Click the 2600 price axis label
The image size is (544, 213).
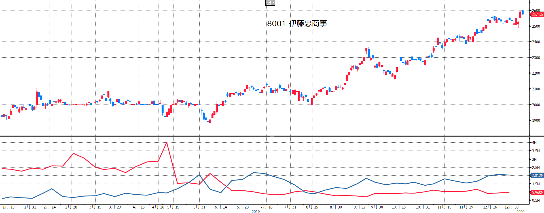click(x=536, y=10)
